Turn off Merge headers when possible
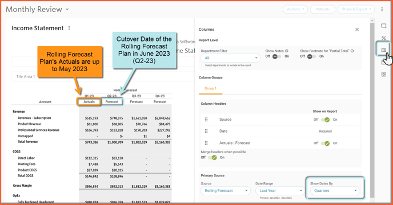 (x=212, y=158)
